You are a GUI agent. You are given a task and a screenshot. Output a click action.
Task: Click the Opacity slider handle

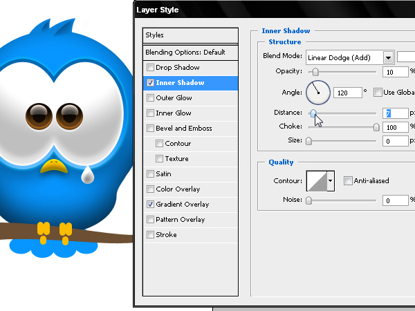[x=316, y=72]
